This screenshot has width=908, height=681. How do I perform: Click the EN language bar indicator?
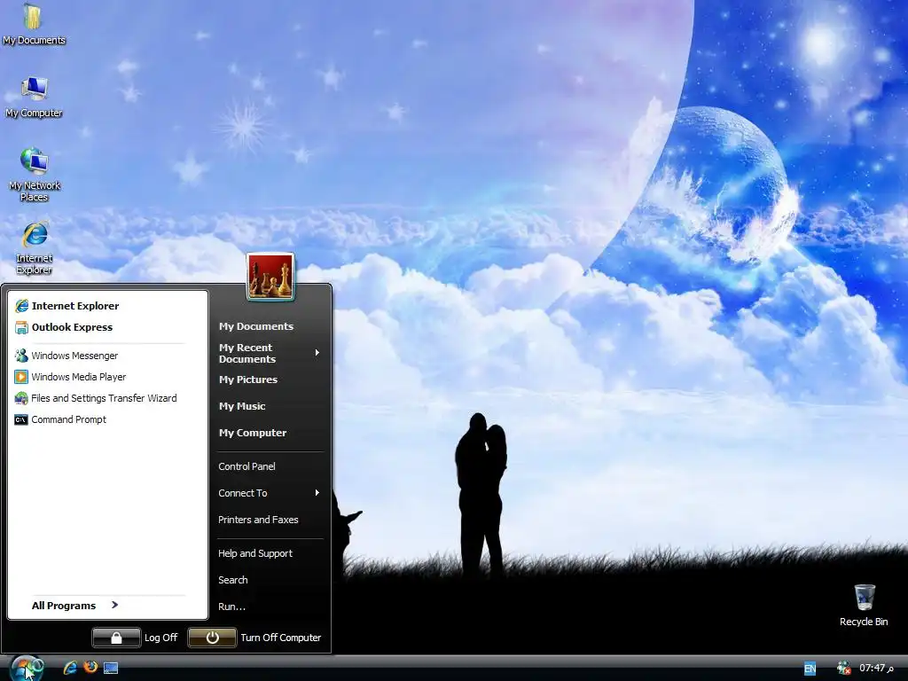(810, 669)
